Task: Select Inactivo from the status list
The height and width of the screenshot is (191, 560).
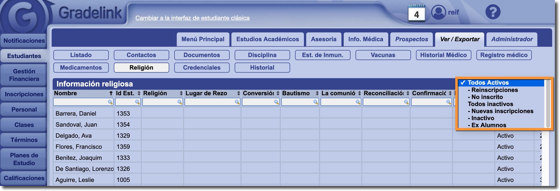Action: point(482,118)
